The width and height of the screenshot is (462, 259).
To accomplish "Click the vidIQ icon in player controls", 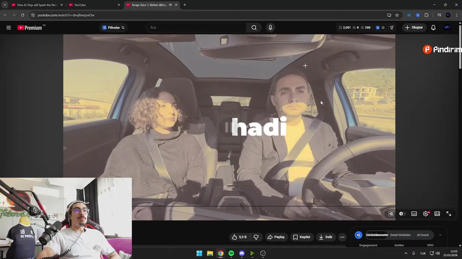I will [x=391, y=214].
